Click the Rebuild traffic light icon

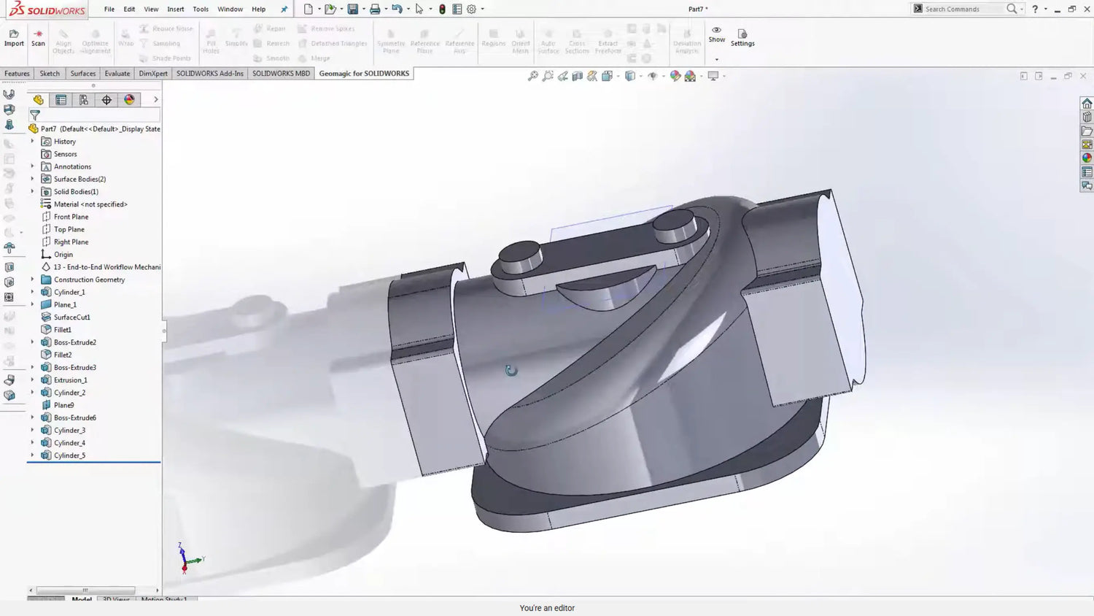tap(442, 9)
